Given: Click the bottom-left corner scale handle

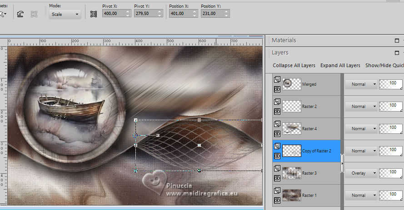Looking at the screenshot, I should [136, 171].
